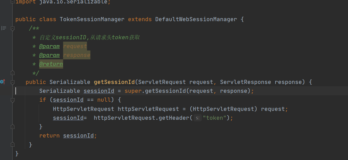Collapse the if block fold marker

pos(13,100)
